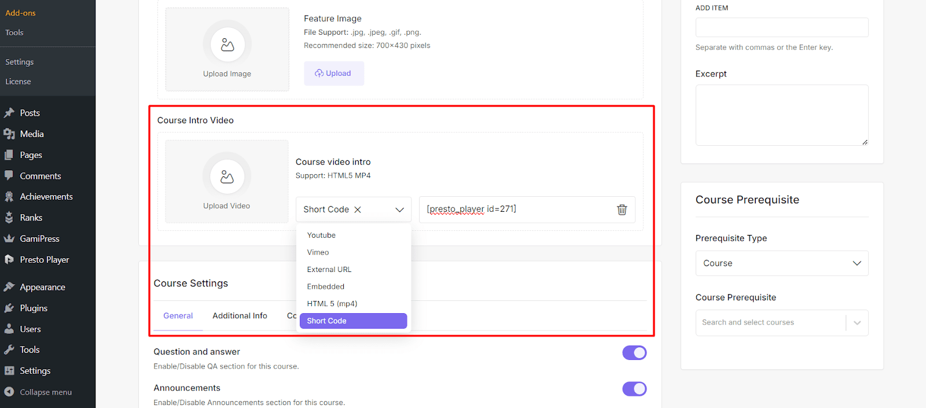Image resolution: width=926 pixels, height=408 pixels.
Task: Open the Presto Player menu icon
Action: (x=9, y=260)
